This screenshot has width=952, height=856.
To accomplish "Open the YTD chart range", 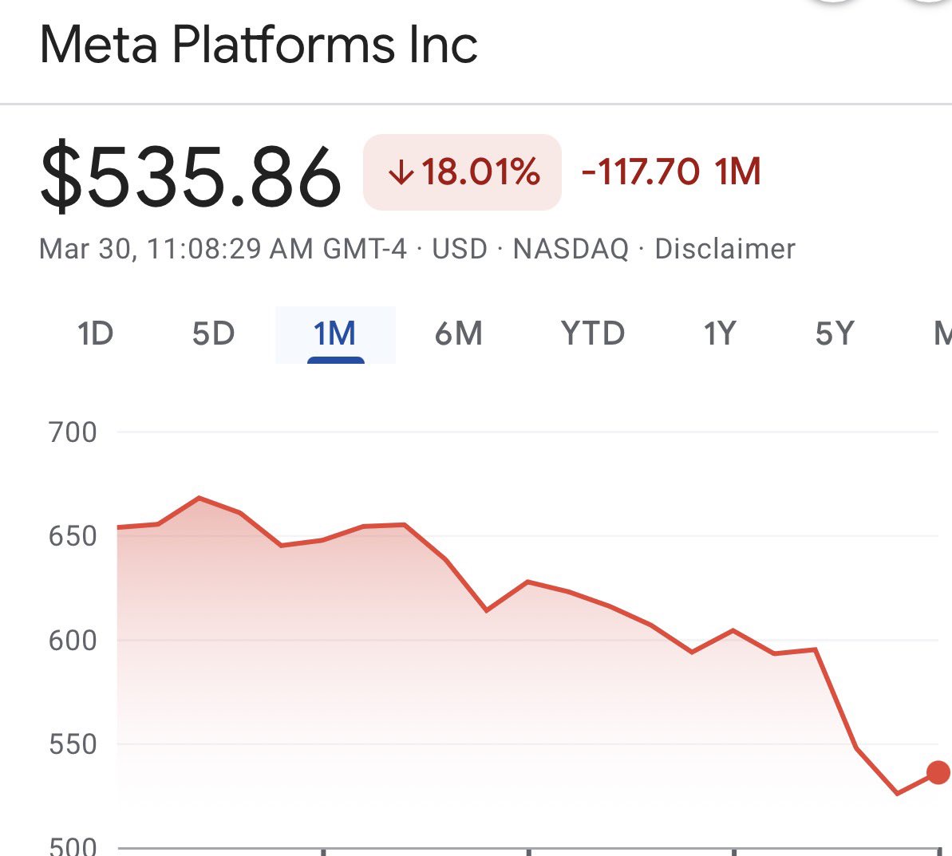I will [x=592, y=333].
